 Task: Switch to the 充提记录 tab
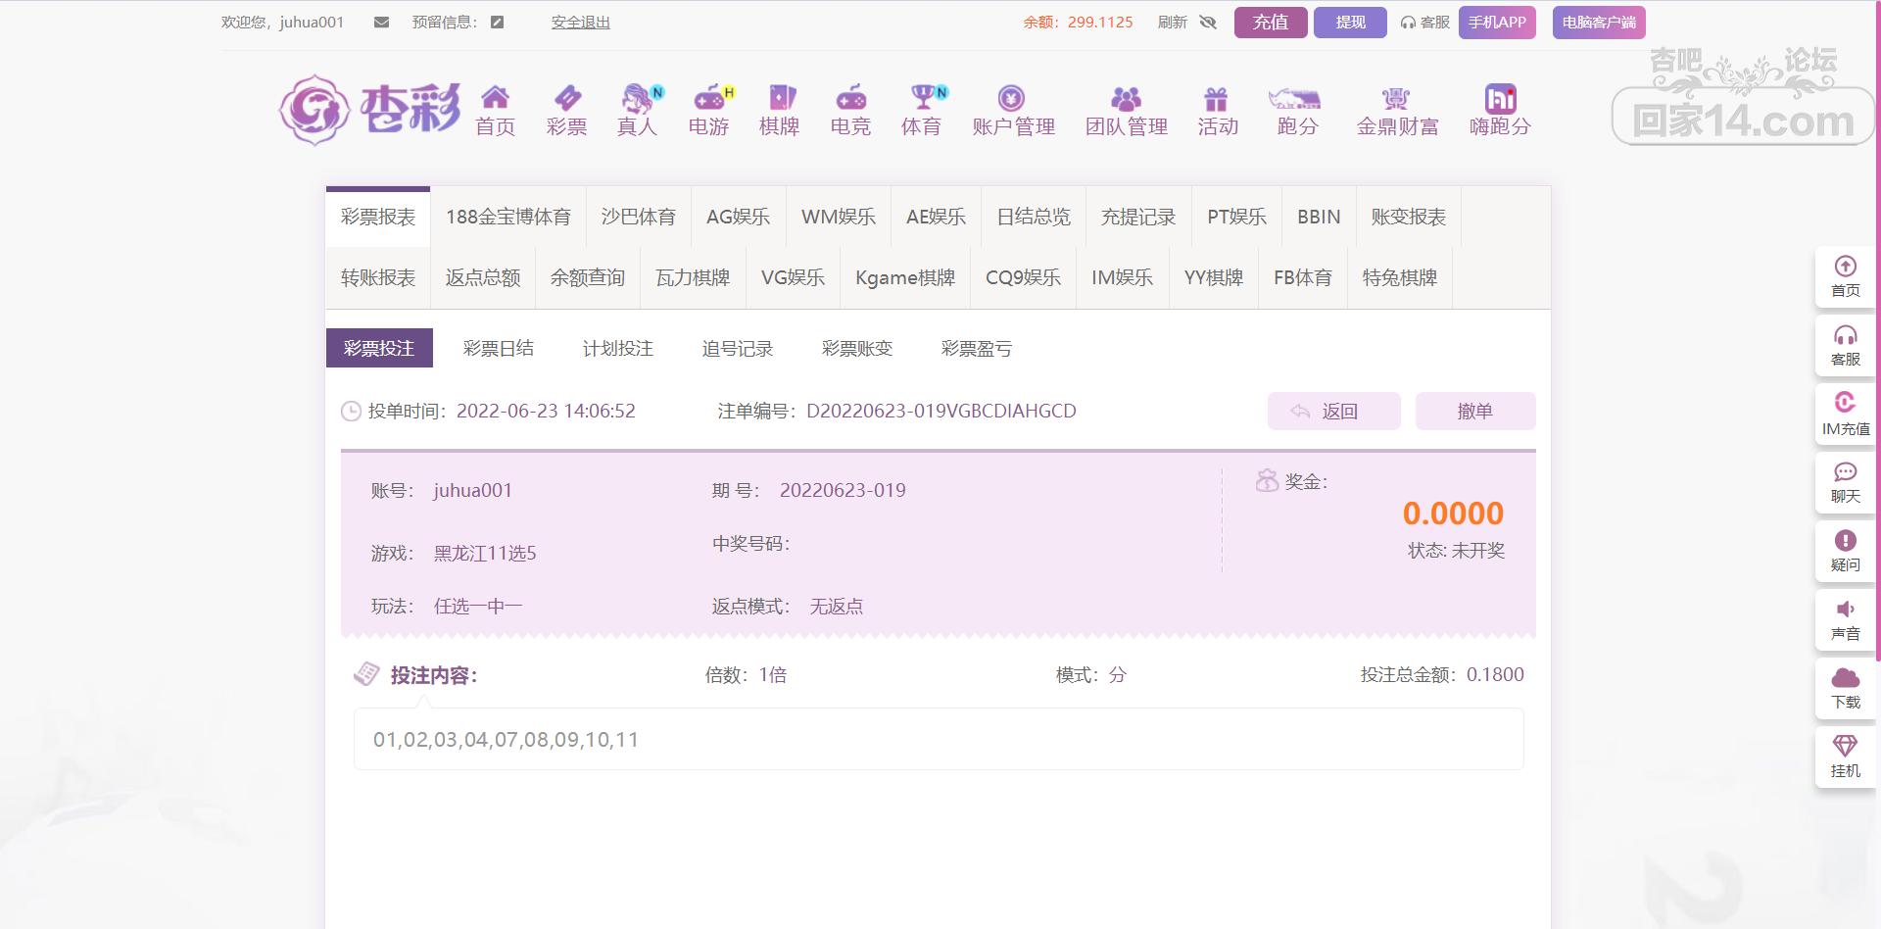[1137, 217]
